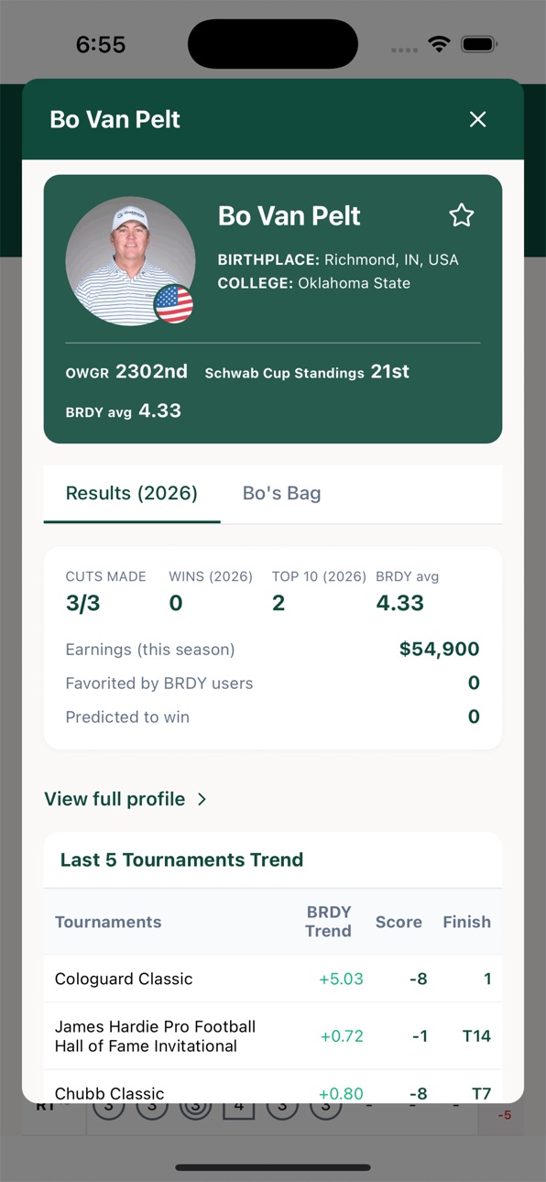Open the Chubb Classic tournament row
This screenshot has width=546, height=1182.
point(273,1087)
